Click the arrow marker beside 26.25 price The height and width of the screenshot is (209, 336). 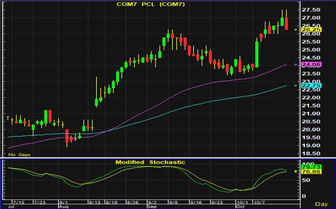[x=297, y=30]
